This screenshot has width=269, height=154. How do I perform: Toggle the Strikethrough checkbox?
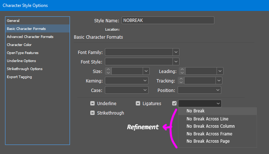coord(93,113)
